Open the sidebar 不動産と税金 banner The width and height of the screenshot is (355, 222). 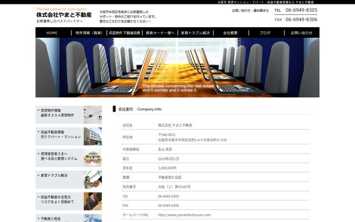click(69, 218)
